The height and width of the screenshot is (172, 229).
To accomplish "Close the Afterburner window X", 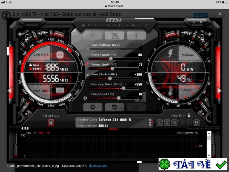I will click(201, 22).
